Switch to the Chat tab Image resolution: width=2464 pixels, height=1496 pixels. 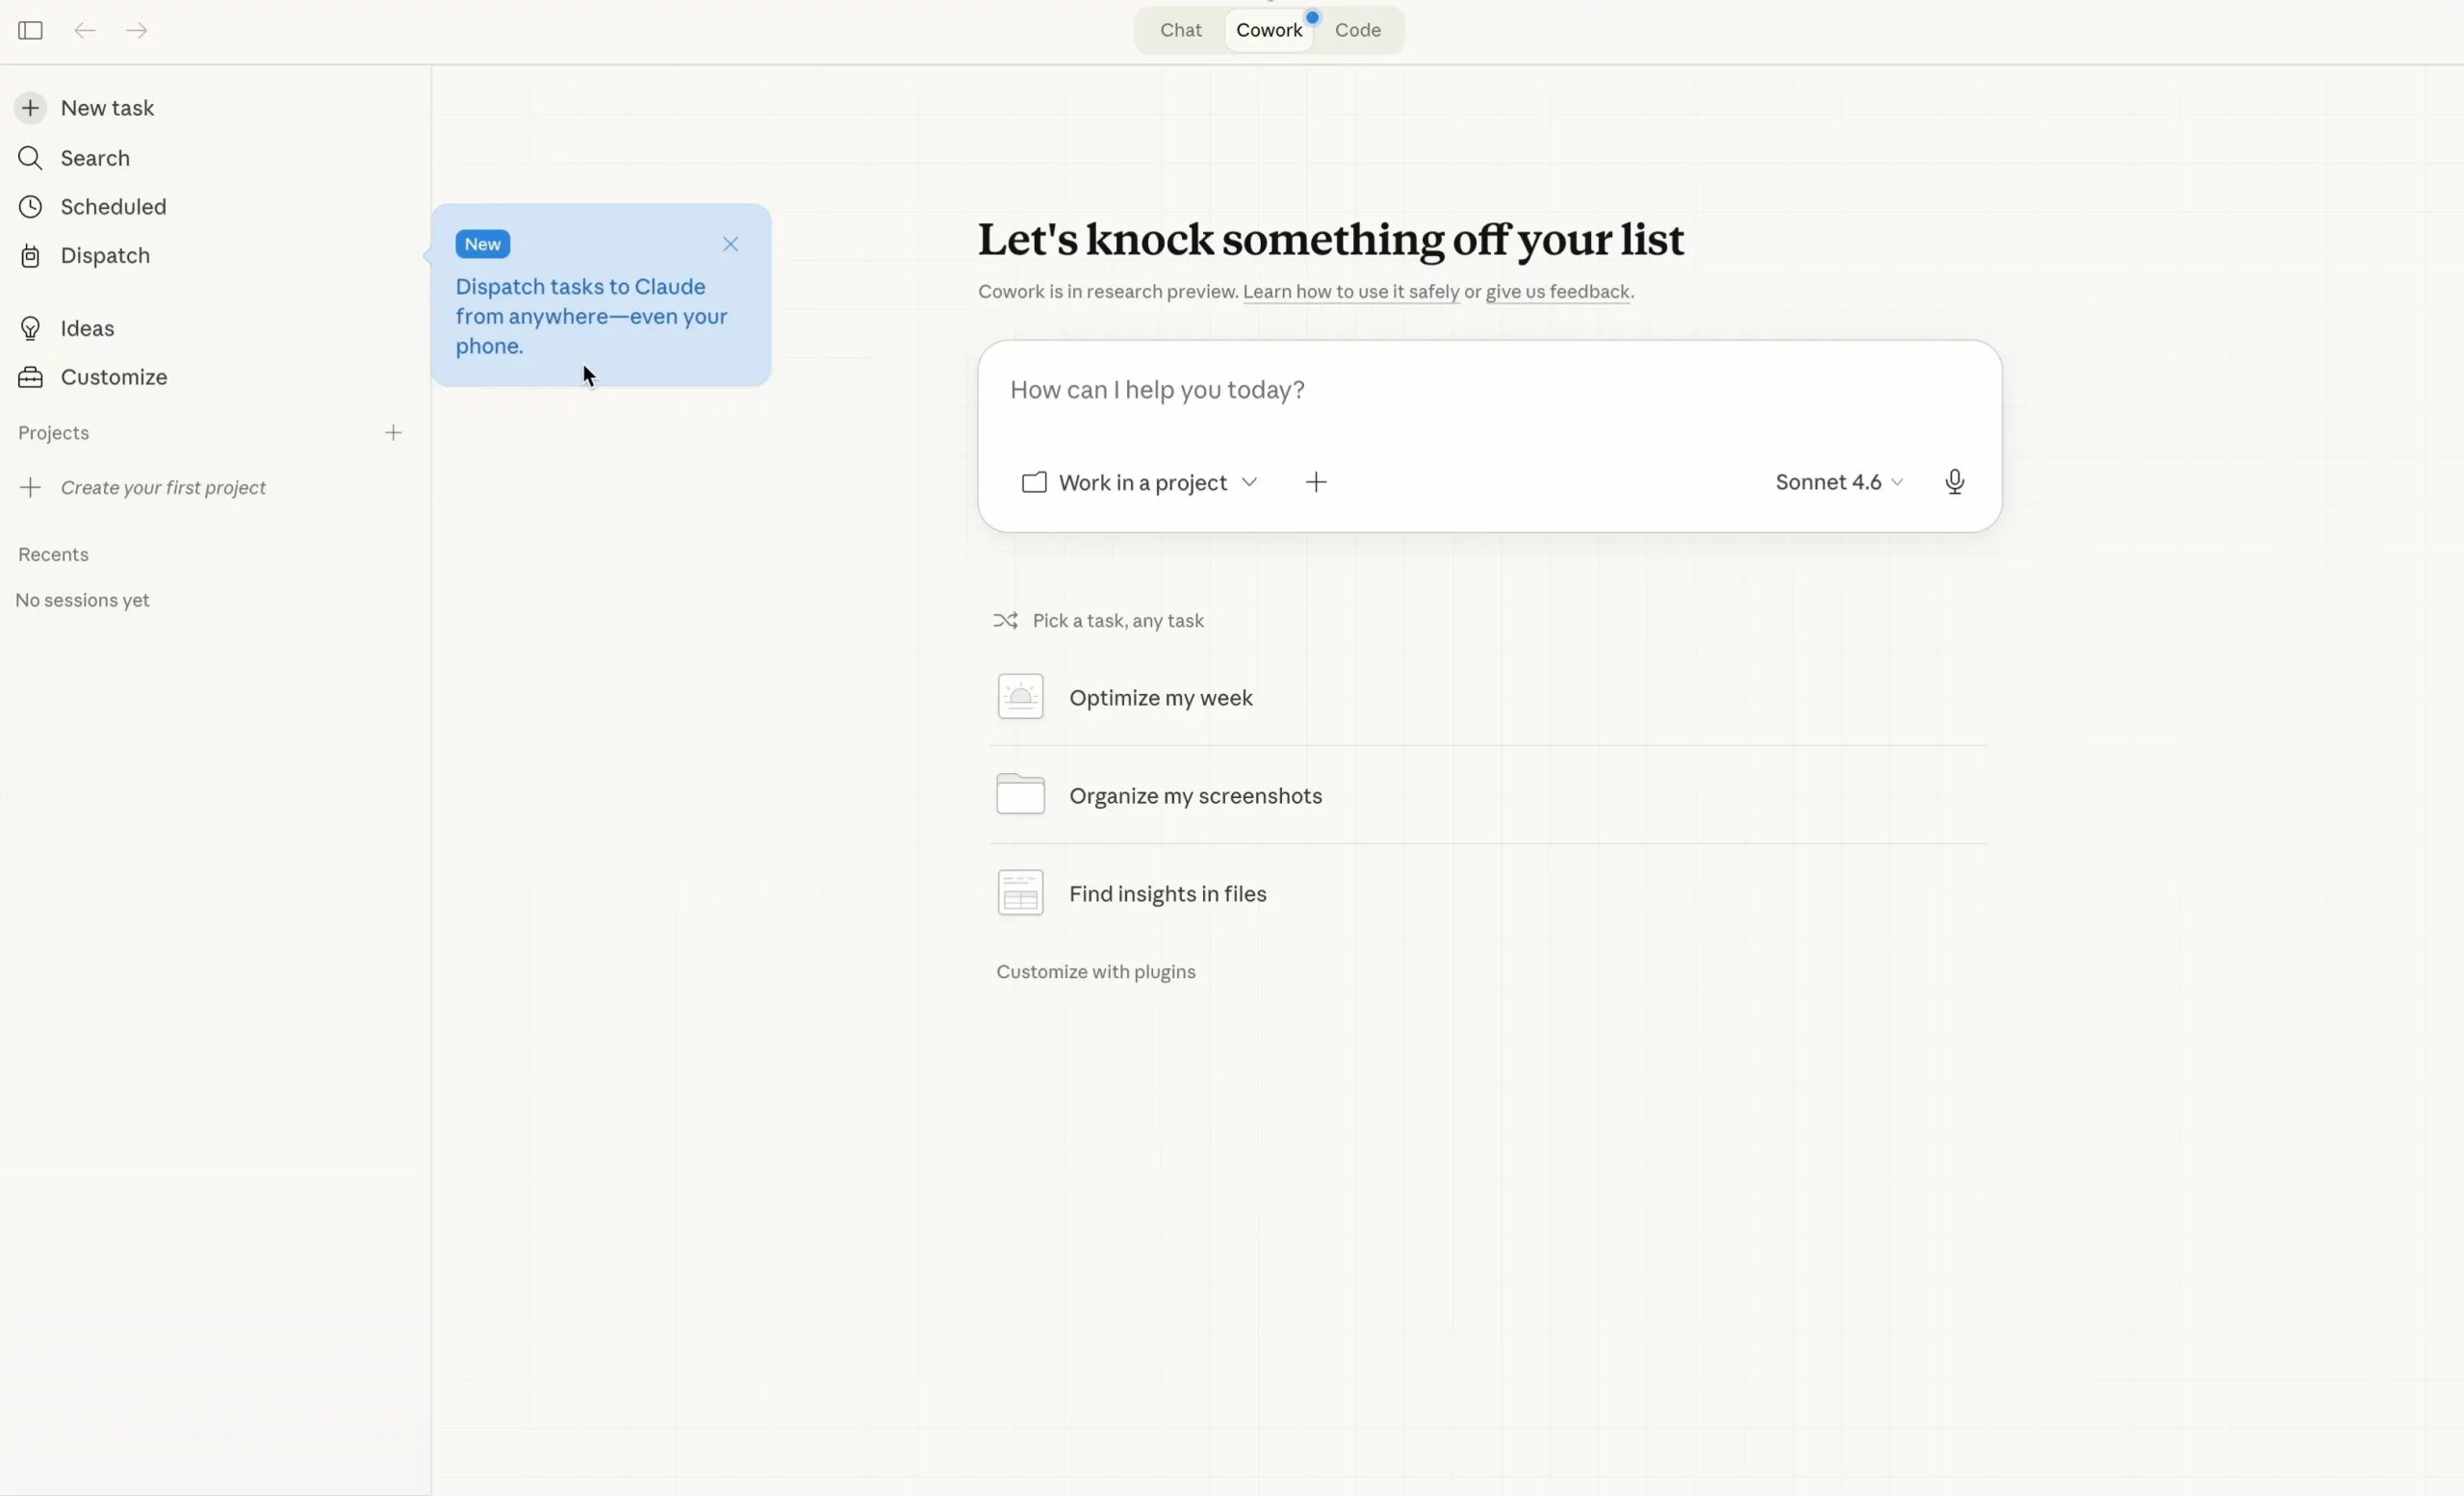click(x=1180, y=30)
